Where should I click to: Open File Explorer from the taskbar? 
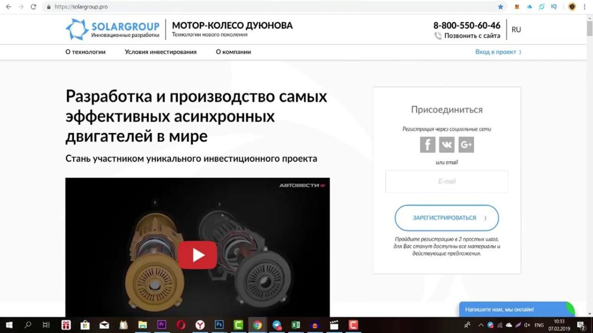[x=142, y=325]
